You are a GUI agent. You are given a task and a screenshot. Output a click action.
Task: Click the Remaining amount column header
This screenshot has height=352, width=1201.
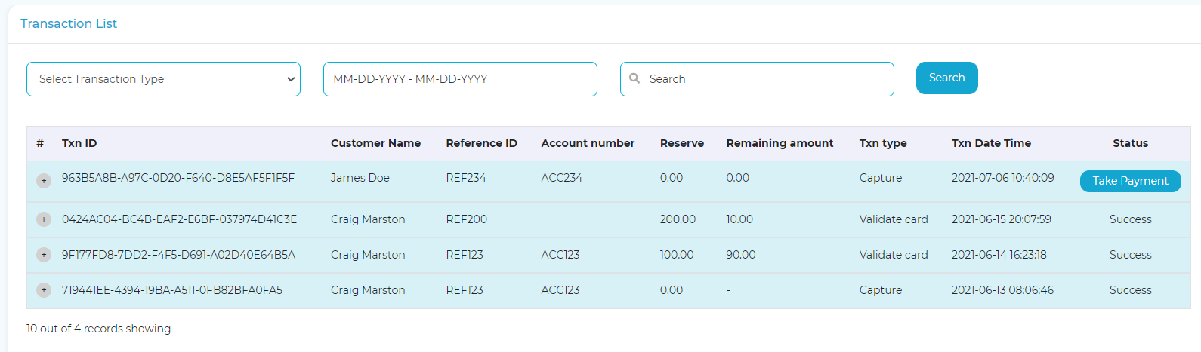click(x=780, y=143)
